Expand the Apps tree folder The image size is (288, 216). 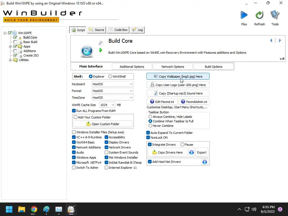click(x=10, y=46)
